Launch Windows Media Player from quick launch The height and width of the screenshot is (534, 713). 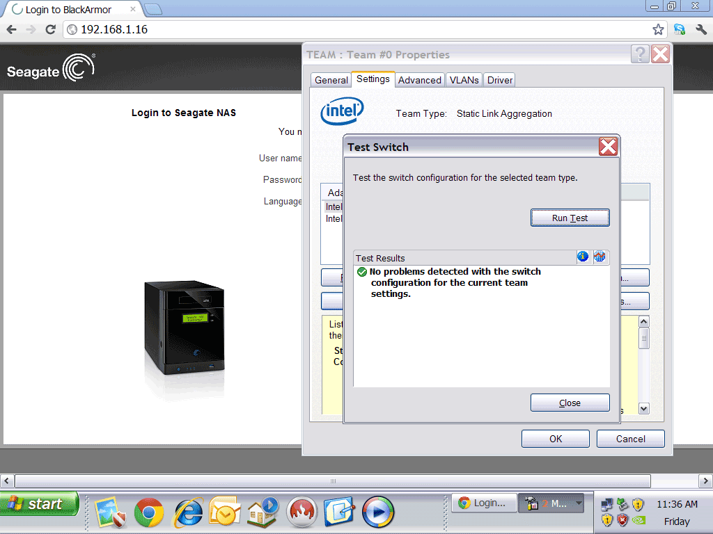click(x=378, y=512)
